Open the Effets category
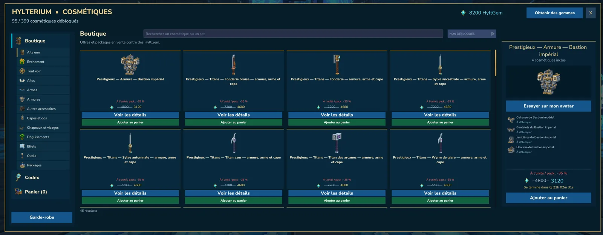Viewport: 603px width, 235px height. pos(43,146)
